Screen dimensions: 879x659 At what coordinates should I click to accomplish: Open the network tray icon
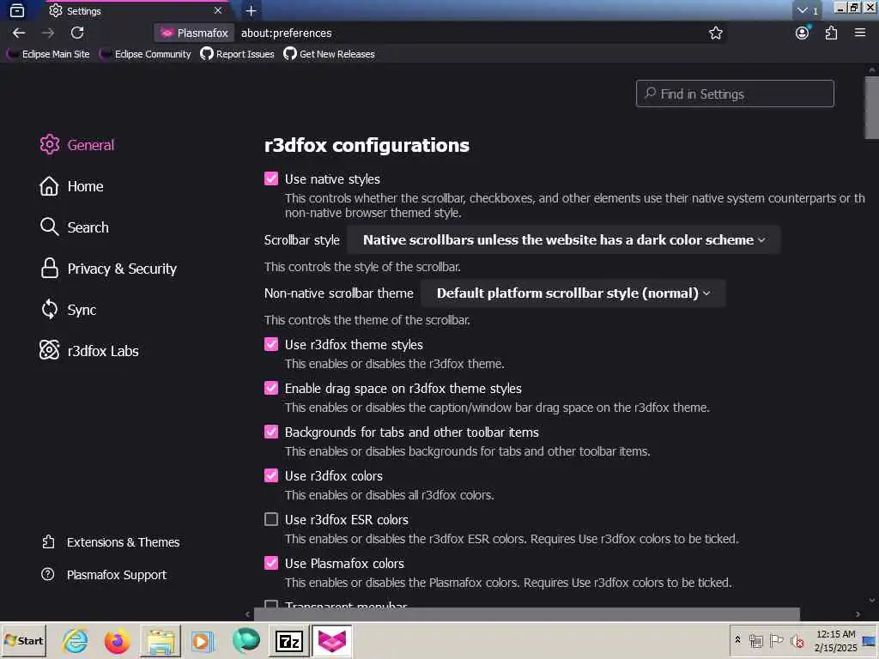tap(755, 640)
